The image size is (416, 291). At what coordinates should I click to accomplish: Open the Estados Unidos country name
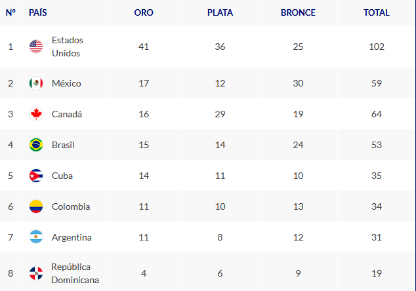point(68,47)
